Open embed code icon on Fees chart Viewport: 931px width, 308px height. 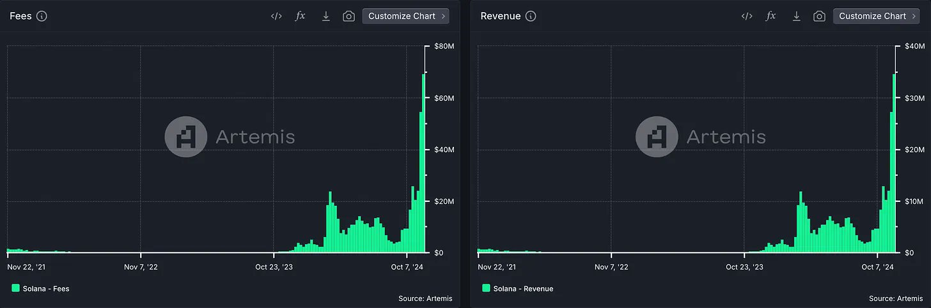[276, 16]
